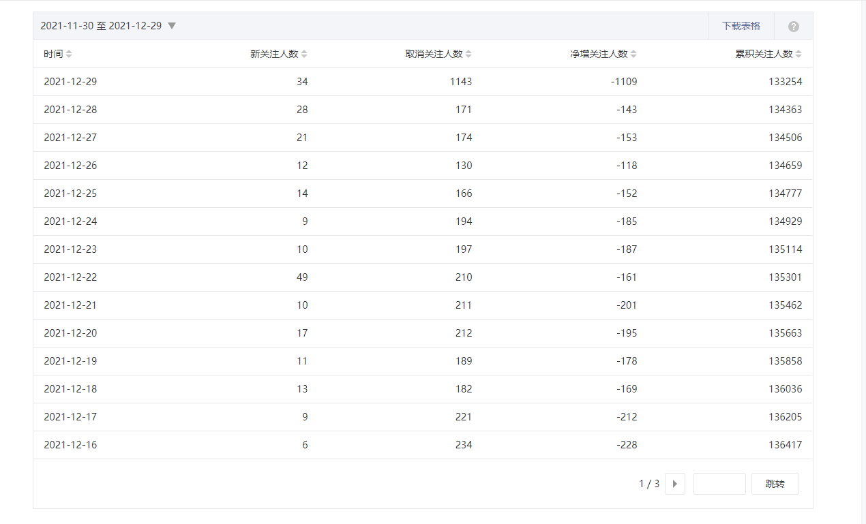Click sort arrows beside 时间 header
Image resolution: width=866 pixels, height=524 pixels.
point(69,55)
